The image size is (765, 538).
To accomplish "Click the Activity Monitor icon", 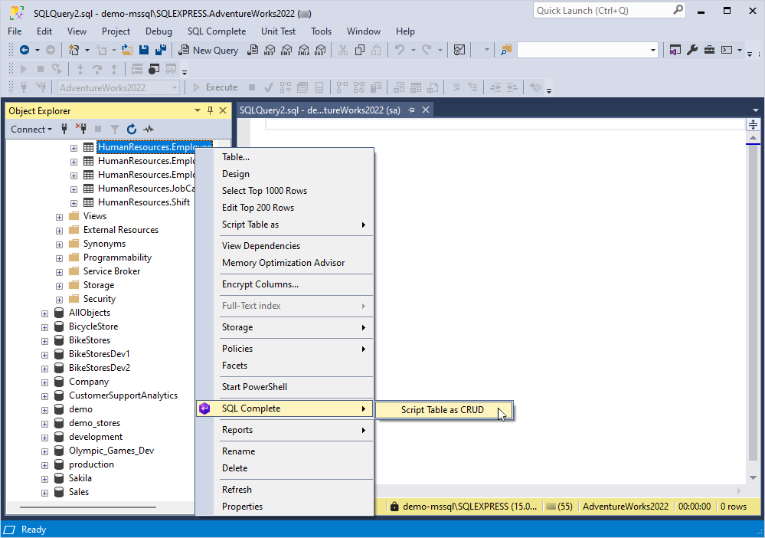I will pos(459,50).
